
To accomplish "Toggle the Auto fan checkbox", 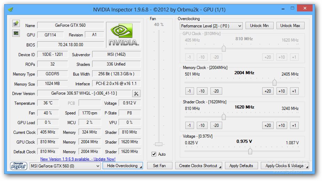I will pyautogui.click(x=154, y=154).
